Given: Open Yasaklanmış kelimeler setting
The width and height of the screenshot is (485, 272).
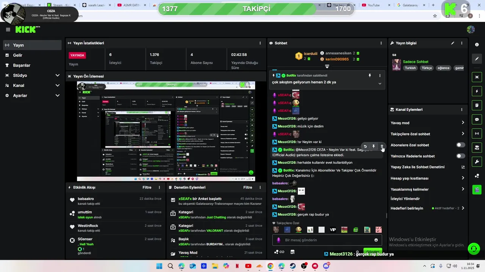Looking at the screenshot, I should (x=427, y=189).
